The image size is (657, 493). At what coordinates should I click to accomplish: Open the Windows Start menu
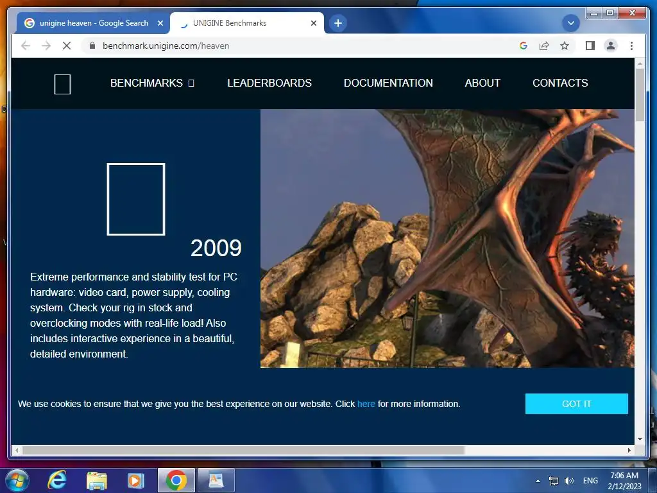click(x=16, y=480)
